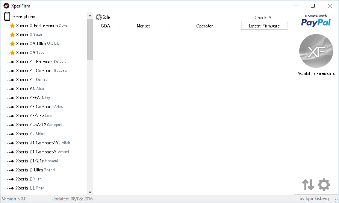This screenshot has height=203, width=339.
Task: Click the Idle status spinner icon
Action: (x=99, y=17)
